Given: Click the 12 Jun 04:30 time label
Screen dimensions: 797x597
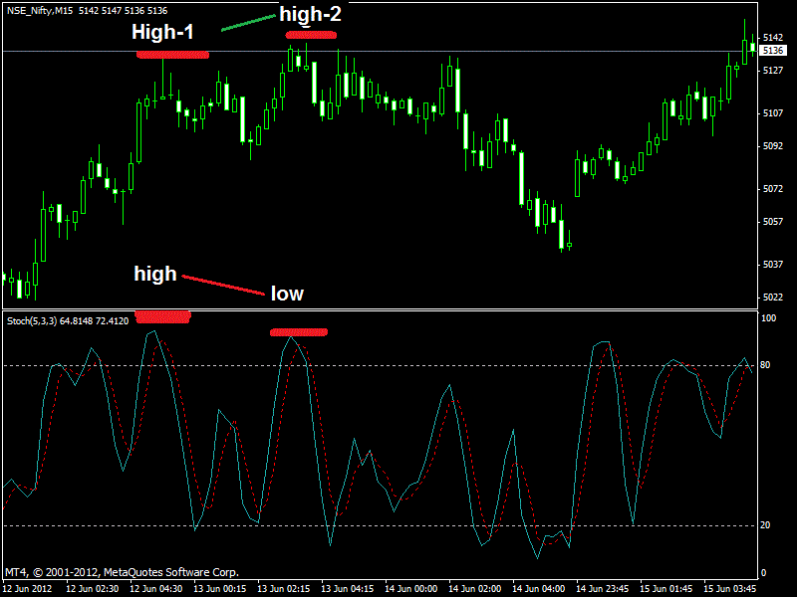Looking at the screenshot, I should click(x=156, y=589).
